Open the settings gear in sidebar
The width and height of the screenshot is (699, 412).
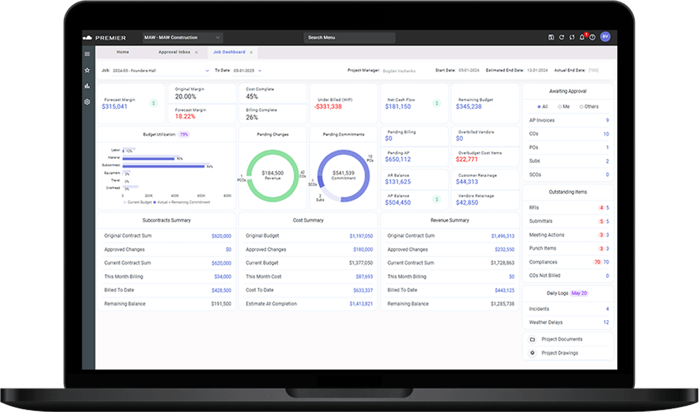click(87, 102)
